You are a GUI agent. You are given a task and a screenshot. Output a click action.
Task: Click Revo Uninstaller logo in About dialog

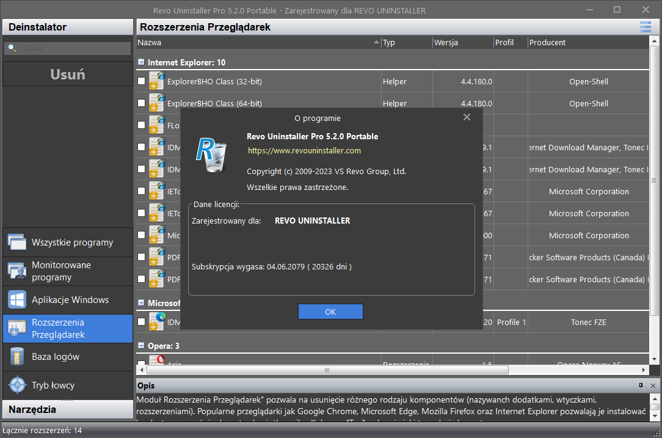click(x=212, y=155)
